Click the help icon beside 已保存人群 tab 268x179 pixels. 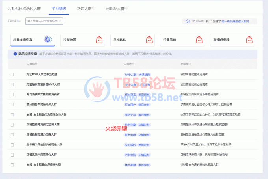pyautogui.click(x=126, y=8)
